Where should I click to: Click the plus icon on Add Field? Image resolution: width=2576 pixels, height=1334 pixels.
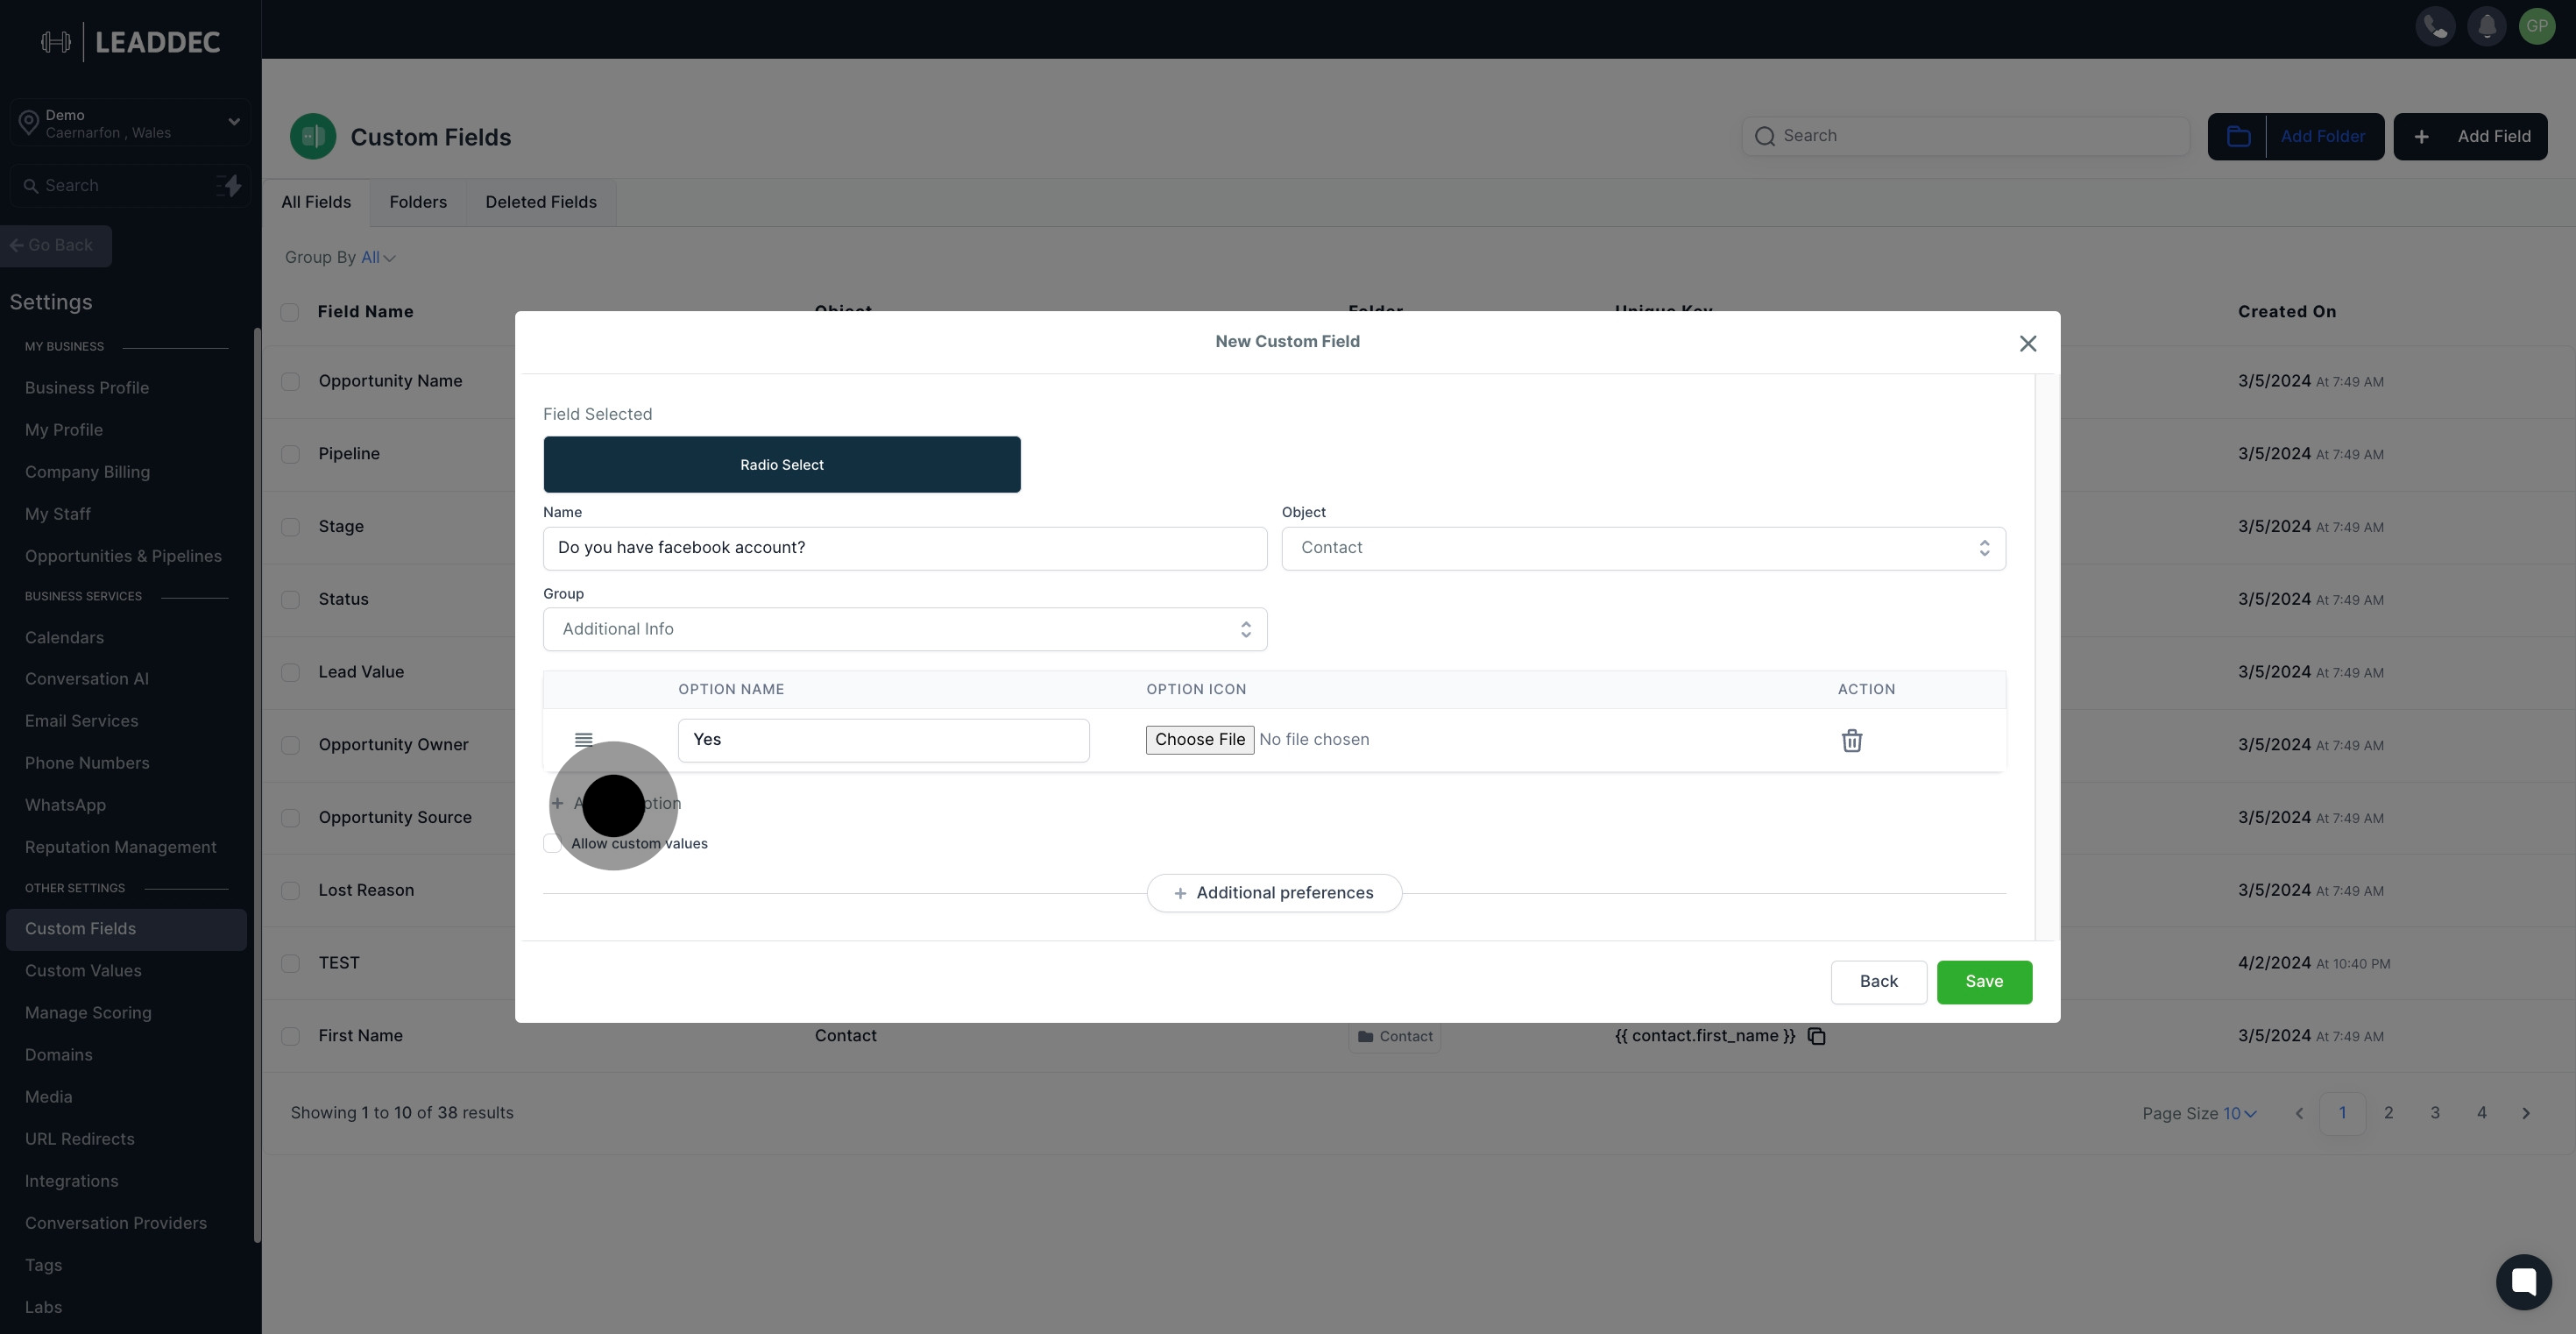click(x=2421, y=137)
